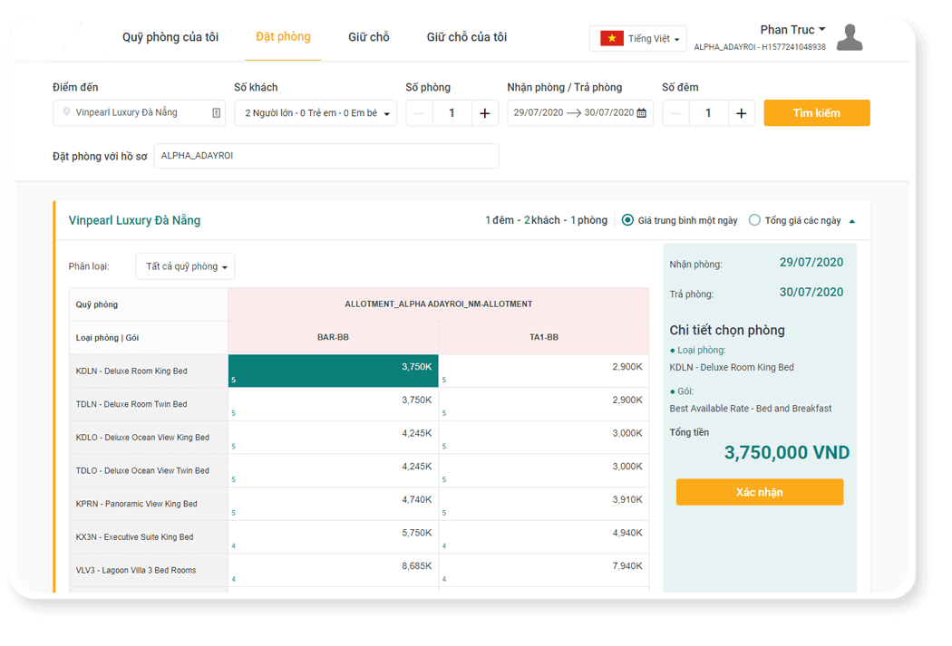The width and height of the screenshot is (952, 646).
Task: Confirm booking with the Xác nhận button
Action: tap(759, 492)
